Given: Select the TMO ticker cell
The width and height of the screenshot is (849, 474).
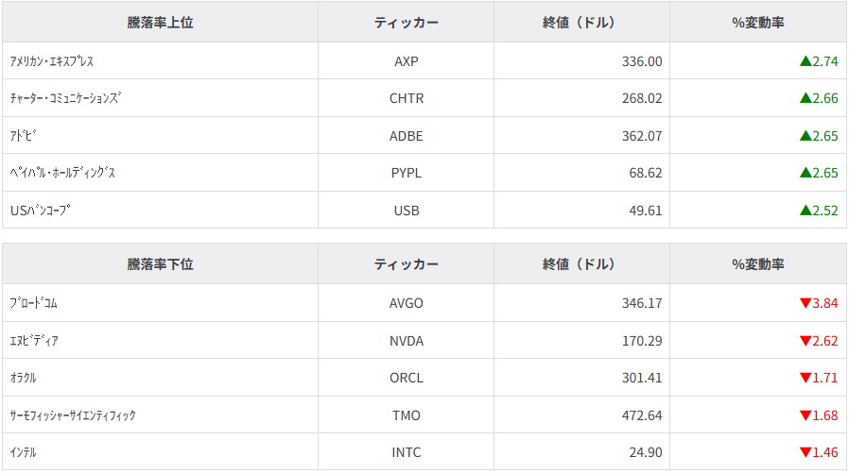Looking at the screenshot, I should 406,415.
